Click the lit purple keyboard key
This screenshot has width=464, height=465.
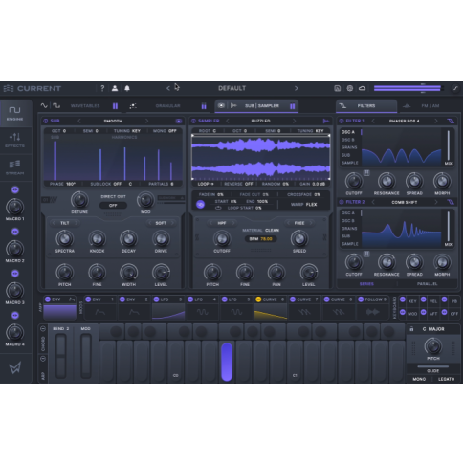pos(227,362)
